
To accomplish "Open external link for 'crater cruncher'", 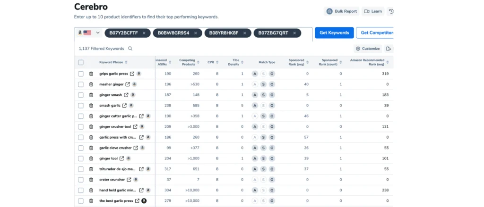I will (x=129, y=180).
